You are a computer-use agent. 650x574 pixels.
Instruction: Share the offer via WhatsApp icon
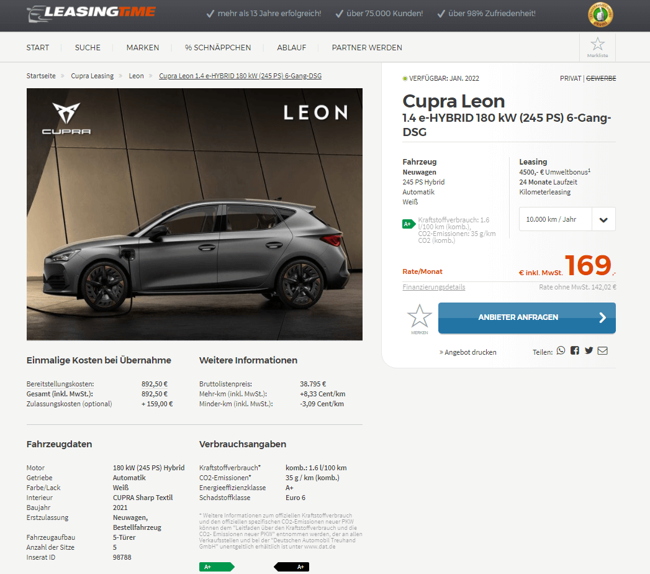(561, 351)
